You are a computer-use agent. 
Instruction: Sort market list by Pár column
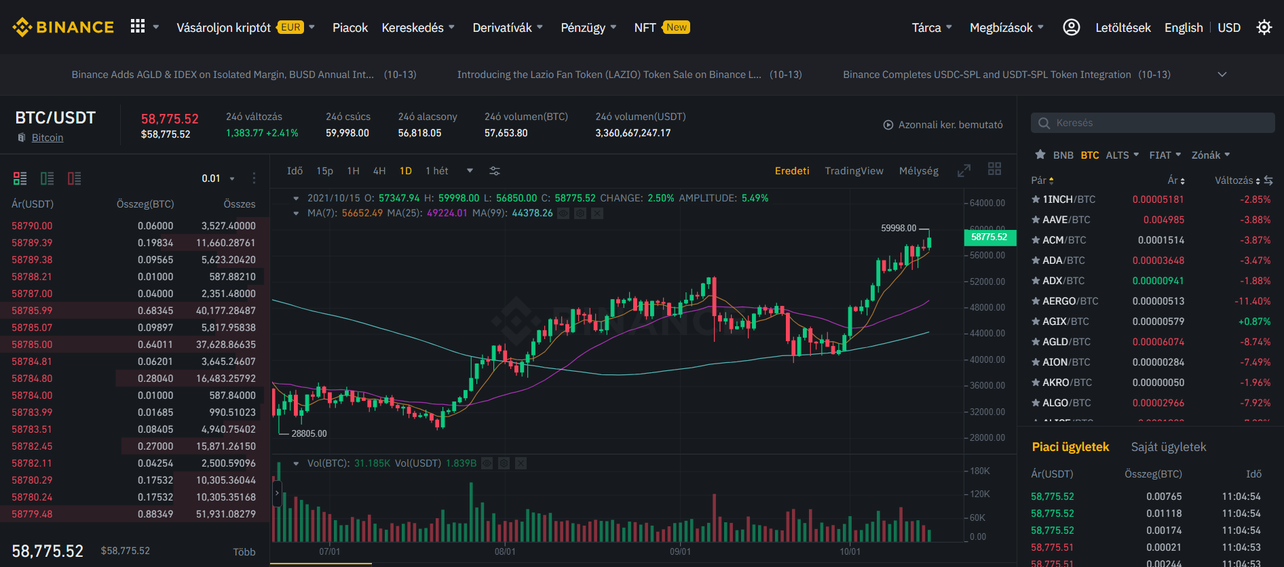click(x=1042, y=180)
